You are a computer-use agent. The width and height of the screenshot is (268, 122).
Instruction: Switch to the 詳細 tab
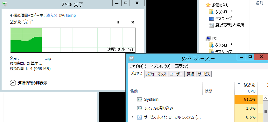[190, 74]
